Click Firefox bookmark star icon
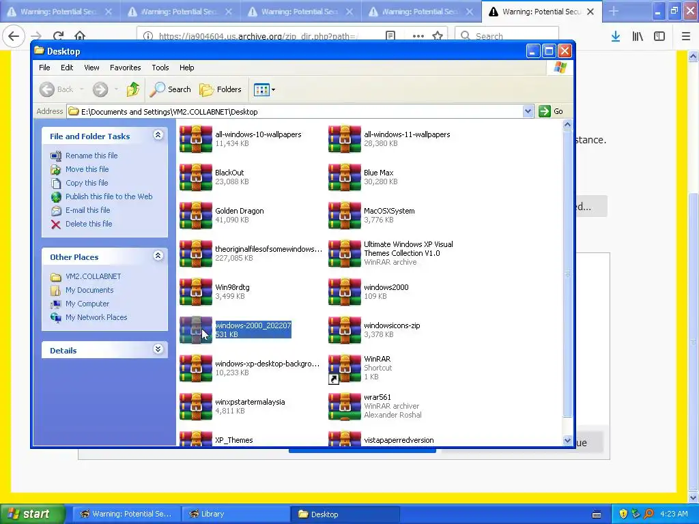This screenshot has height=524, width=699. (x=438, y=36)
